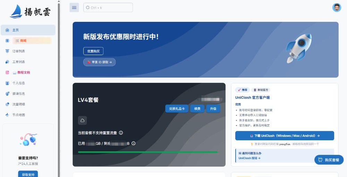The image size is (347, 177).
Task: Click the cloud icon in LV4 plan card
Action: pyautogui.click(x=82, y=121)
